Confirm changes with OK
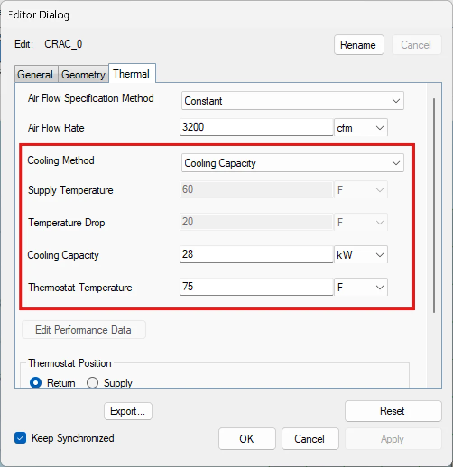This screenshot has width=453, height=467. tap(247, 438)
